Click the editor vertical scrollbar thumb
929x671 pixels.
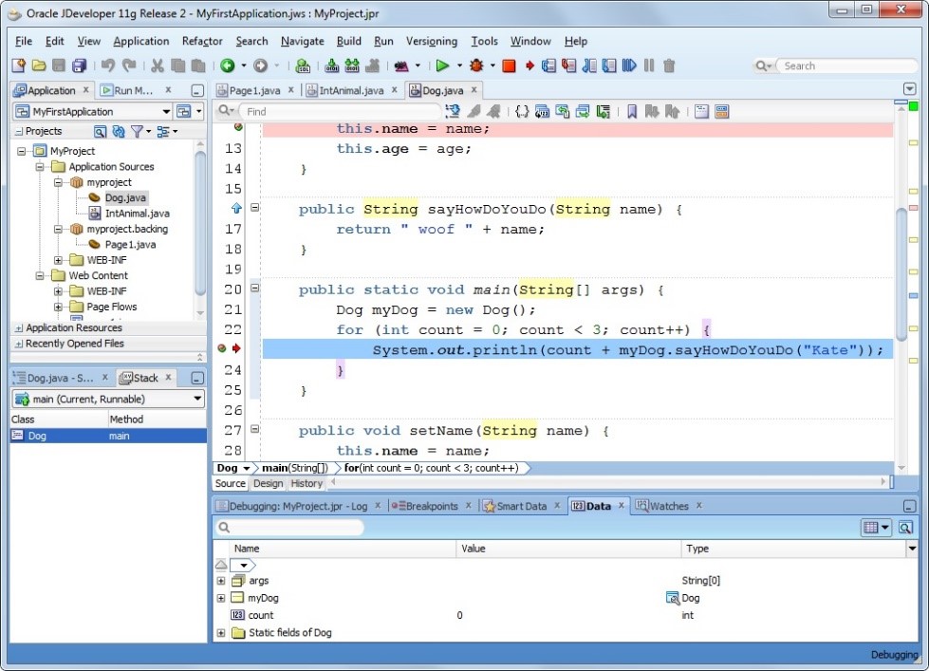pyautogui.click(x=901, y=274)
